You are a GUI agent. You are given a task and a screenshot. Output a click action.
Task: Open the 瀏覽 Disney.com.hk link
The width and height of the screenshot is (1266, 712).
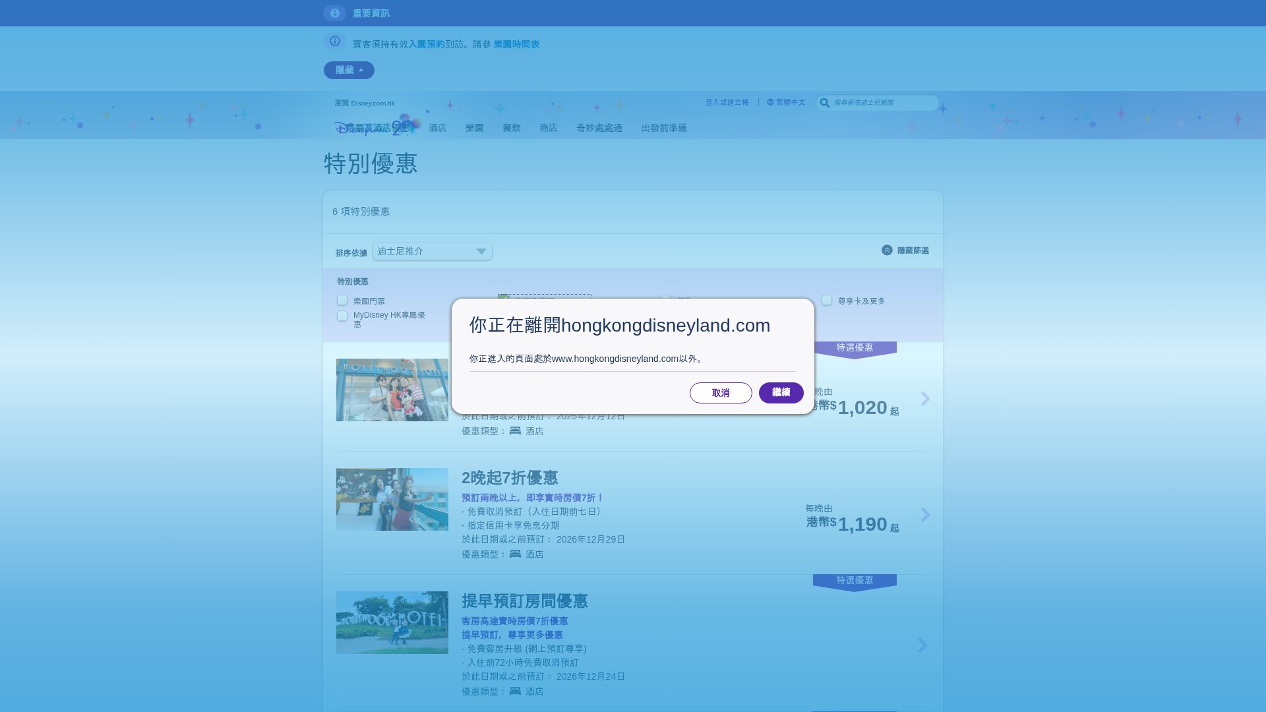click(365, 103)
